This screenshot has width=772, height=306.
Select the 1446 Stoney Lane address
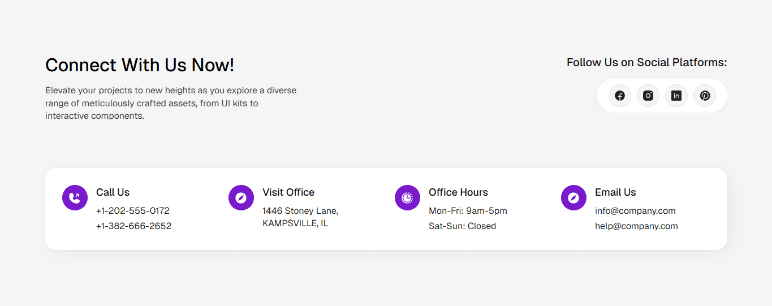(x=300, y=217)
